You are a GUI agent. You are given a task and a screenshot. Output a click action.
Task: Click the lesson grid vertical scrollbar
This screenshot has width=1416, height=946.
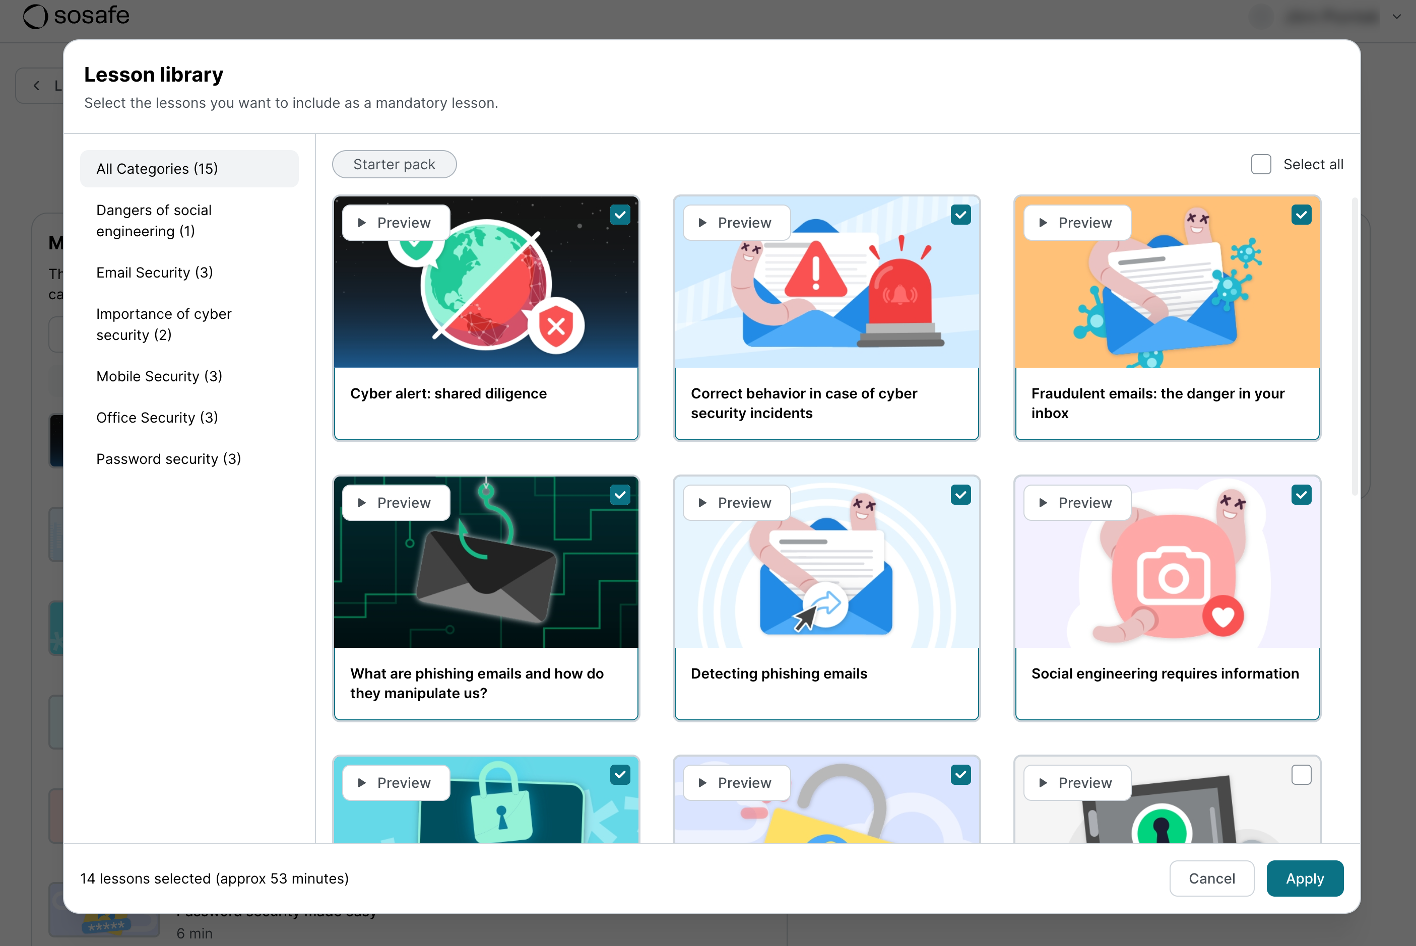tap(1355, 347)
